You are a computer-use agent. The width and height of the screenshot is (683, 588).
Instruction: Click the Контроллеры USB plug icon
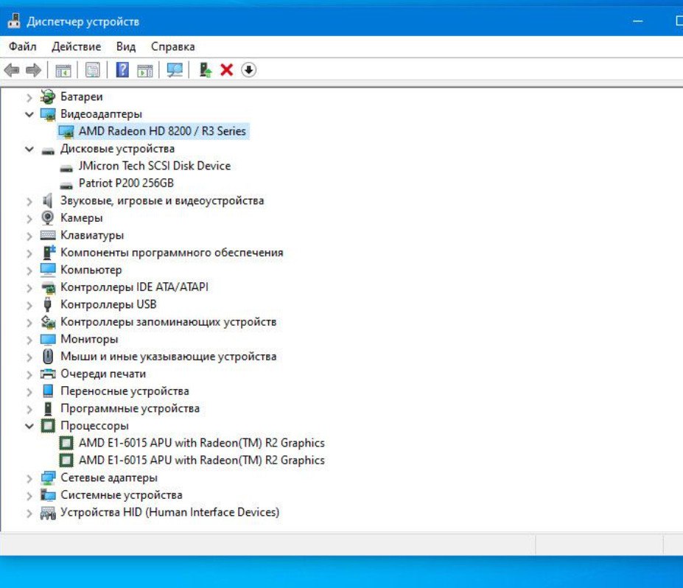coord(48,304)
